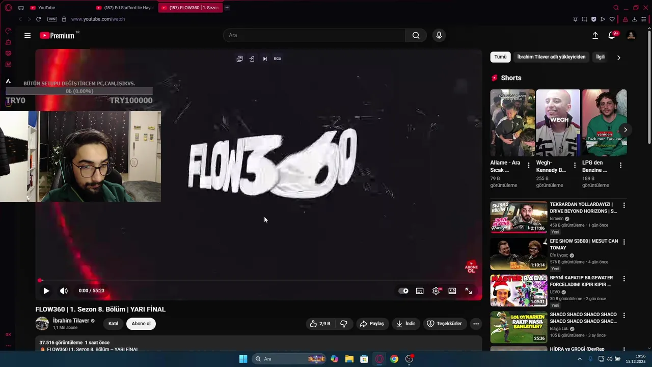Image resolution: width=652 pixels, height=367 pixels.
Task: Open more actions ellipsis below video
Action: (476, 324)
